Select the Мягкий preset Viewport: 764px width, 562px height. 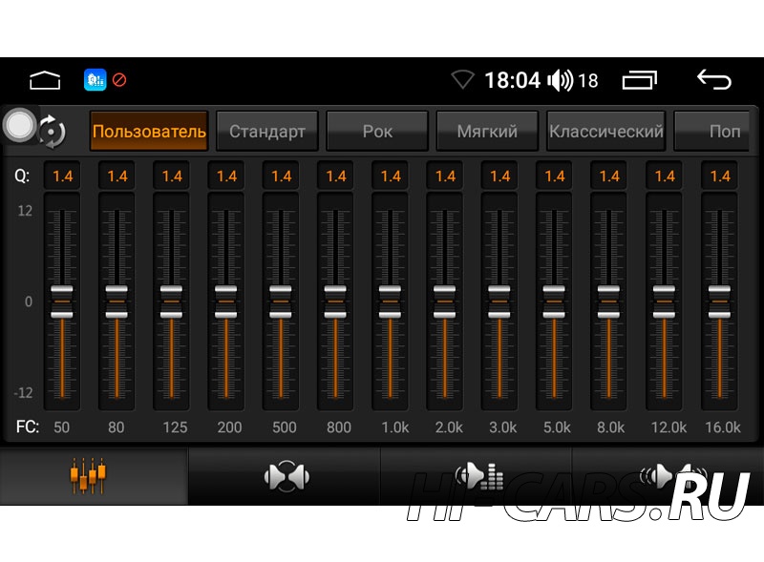[487, 131]
